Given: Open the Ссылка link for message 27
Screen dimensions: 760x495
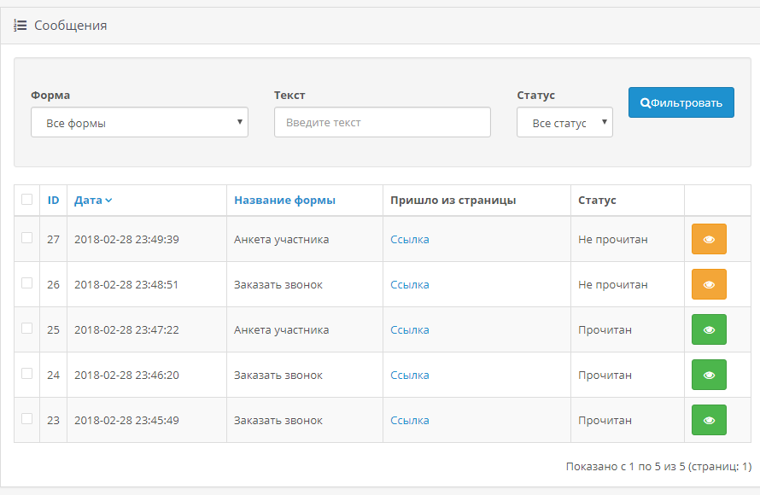Looking at the screenshot, I should pyautogui.click(x=410, y=240).
